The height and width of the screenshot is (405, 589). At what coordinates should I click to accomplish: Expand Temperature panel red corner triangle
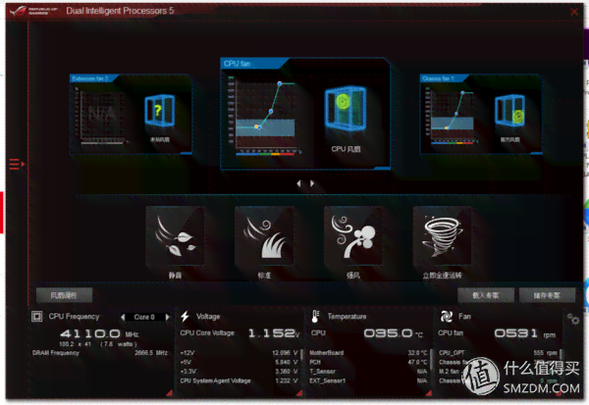[429, 393]
